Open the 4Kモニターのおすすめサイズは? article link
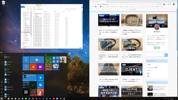Image resolution: width=178 pixels, height=100 pixels. click(x=109, y=32)
